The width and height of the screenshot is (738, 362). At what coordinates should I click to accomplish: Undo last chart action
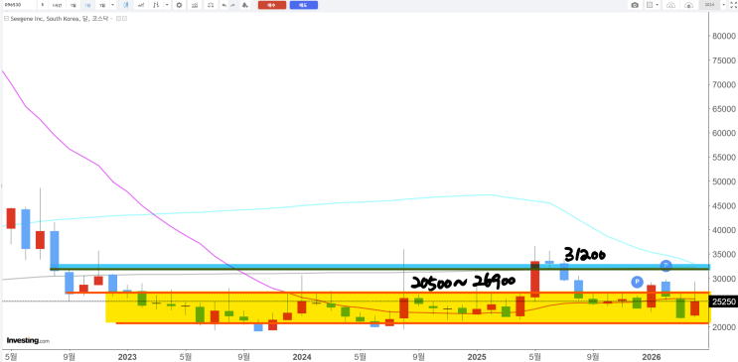pos(224,5)
